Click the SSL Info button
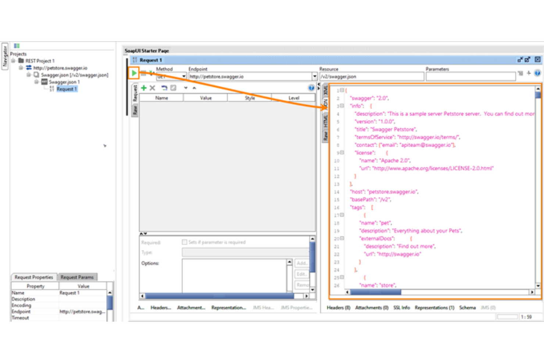The width and height of the screenshot is (544, 363). 401,307
